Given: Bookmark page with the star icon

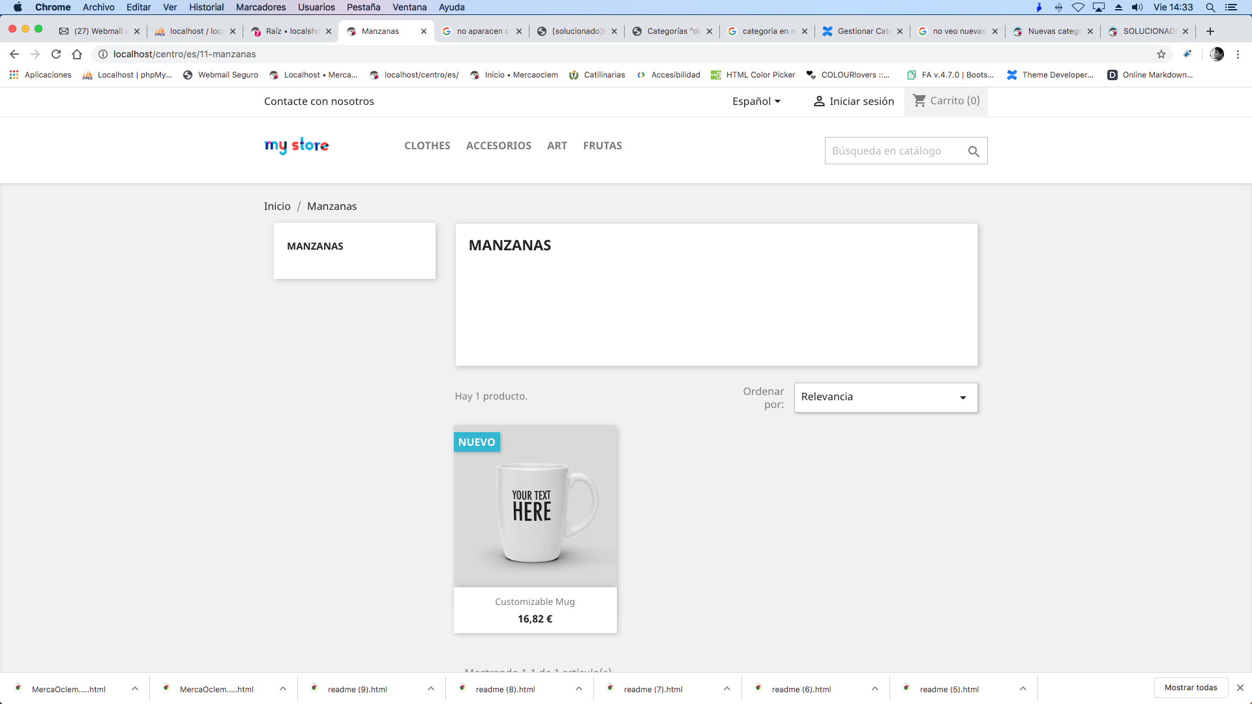Looking at the screenshot, I should point(1161,54).
